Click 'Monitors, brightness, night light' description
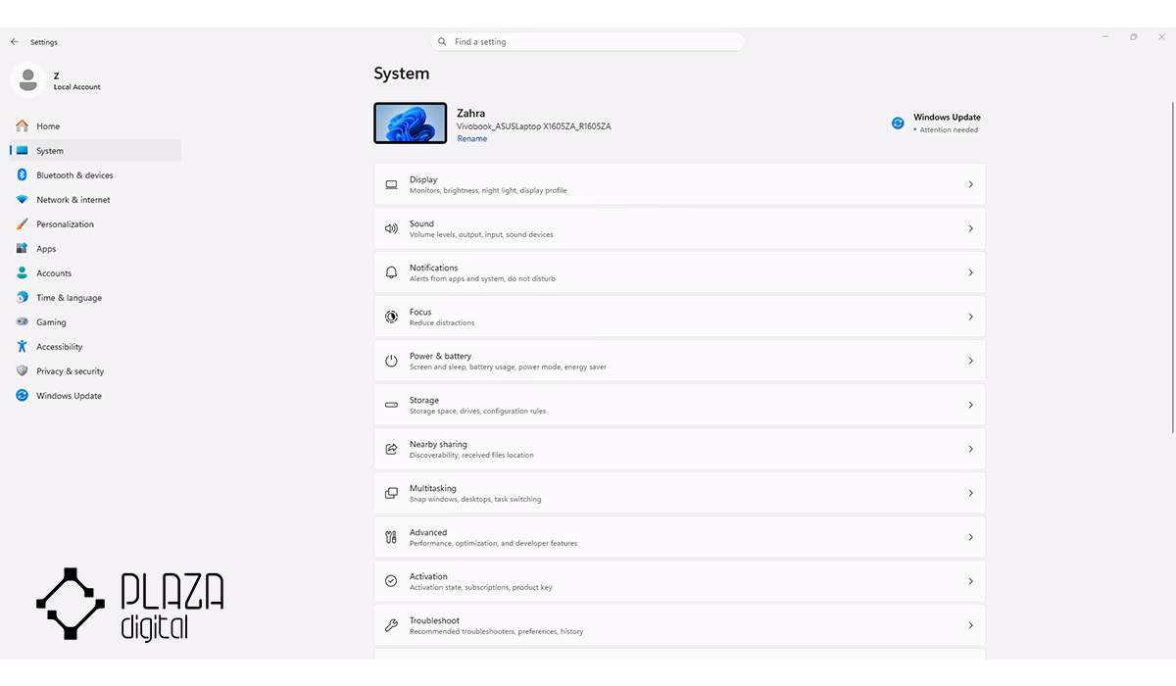Screen dimensions: 1176x686 click(x=488, y=191)
